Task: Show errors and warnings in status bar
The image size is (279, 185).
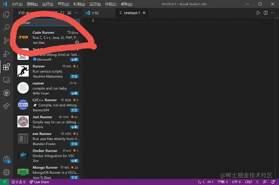Action: 18,182
